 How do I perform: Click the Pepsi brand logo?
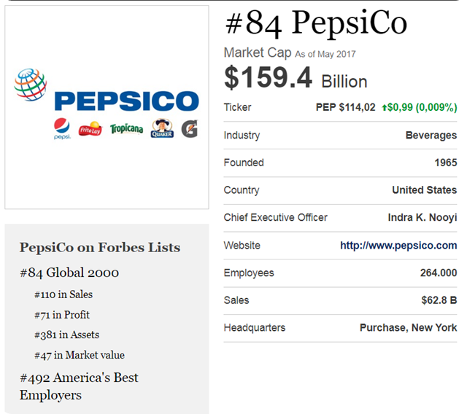click(61, 129)
